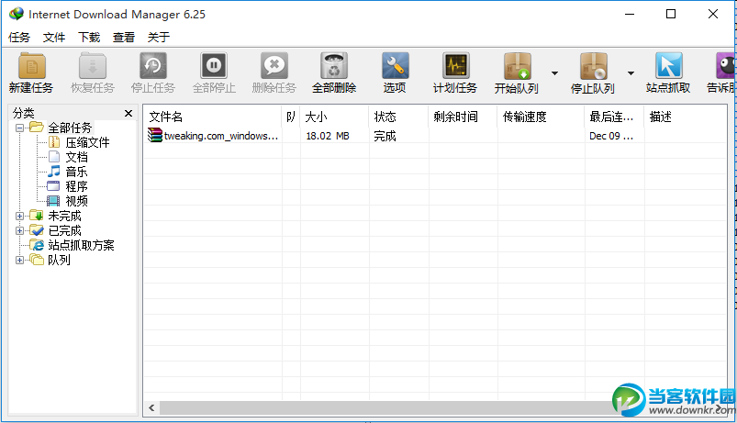Expand the 已完成 tree node
737x423 pixels.
(19, 231)
